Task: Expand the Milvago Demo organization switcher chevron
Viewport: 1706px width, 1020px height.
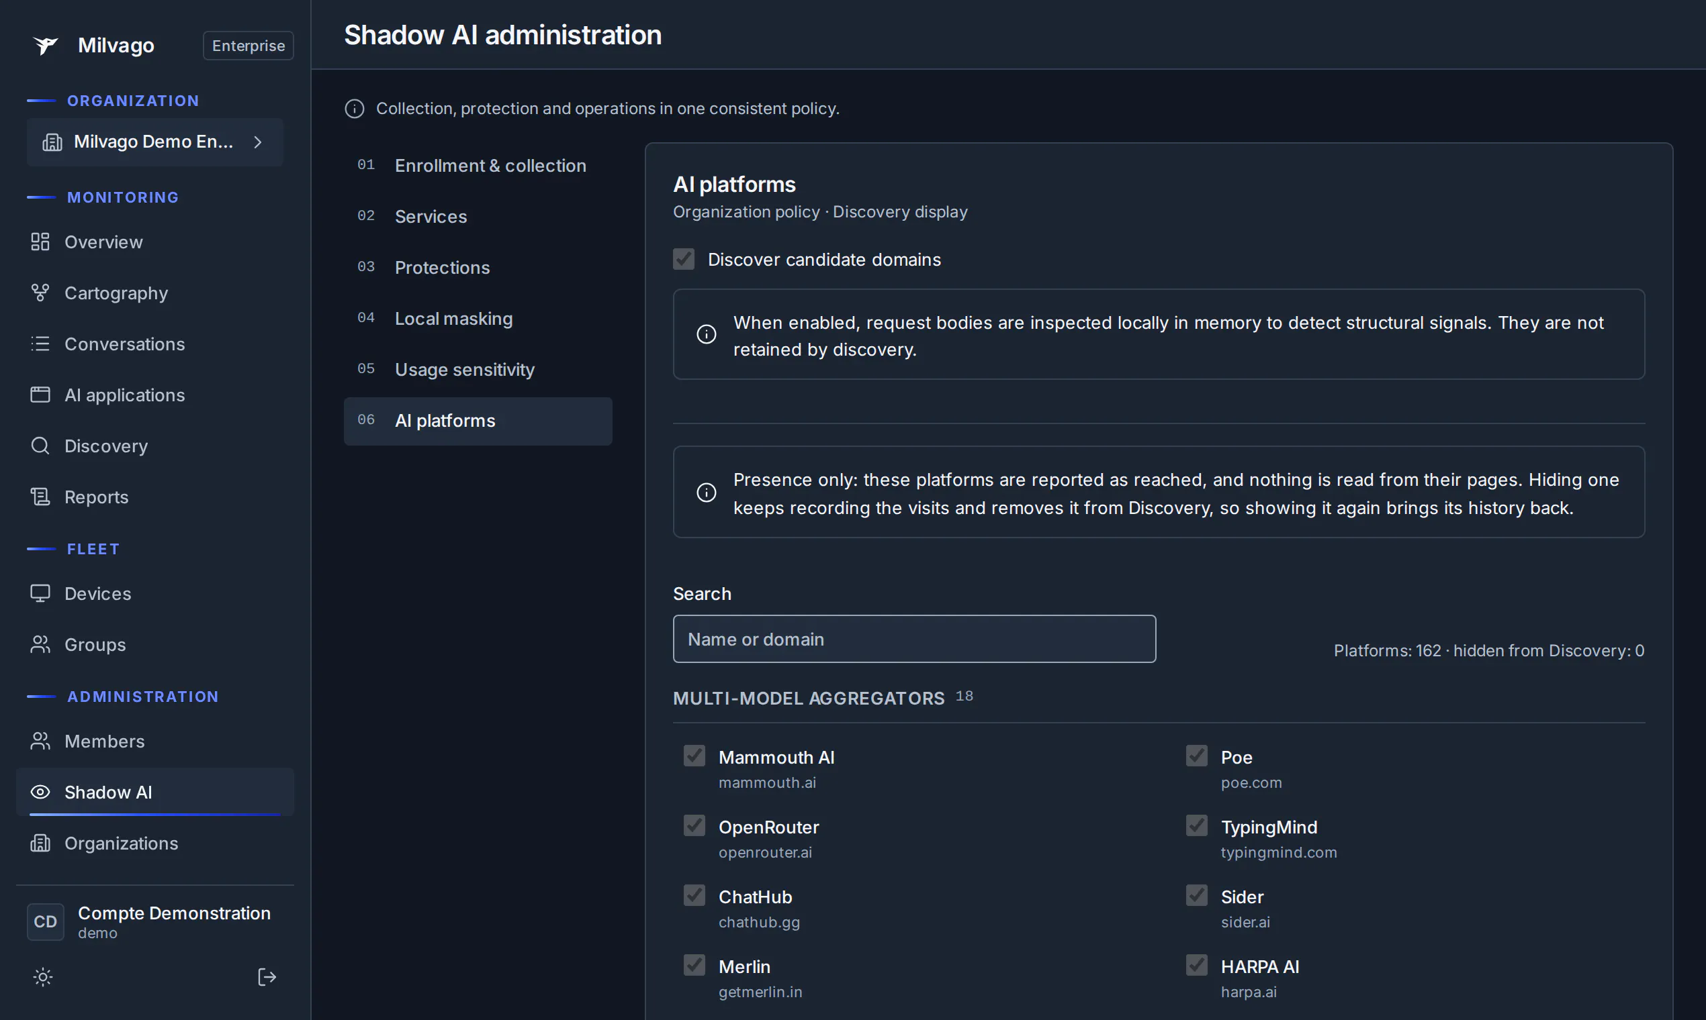Action: tap(258, 142)
